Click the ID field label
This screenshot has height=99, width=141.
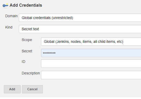pyautogui.click(x=24, y=62)
